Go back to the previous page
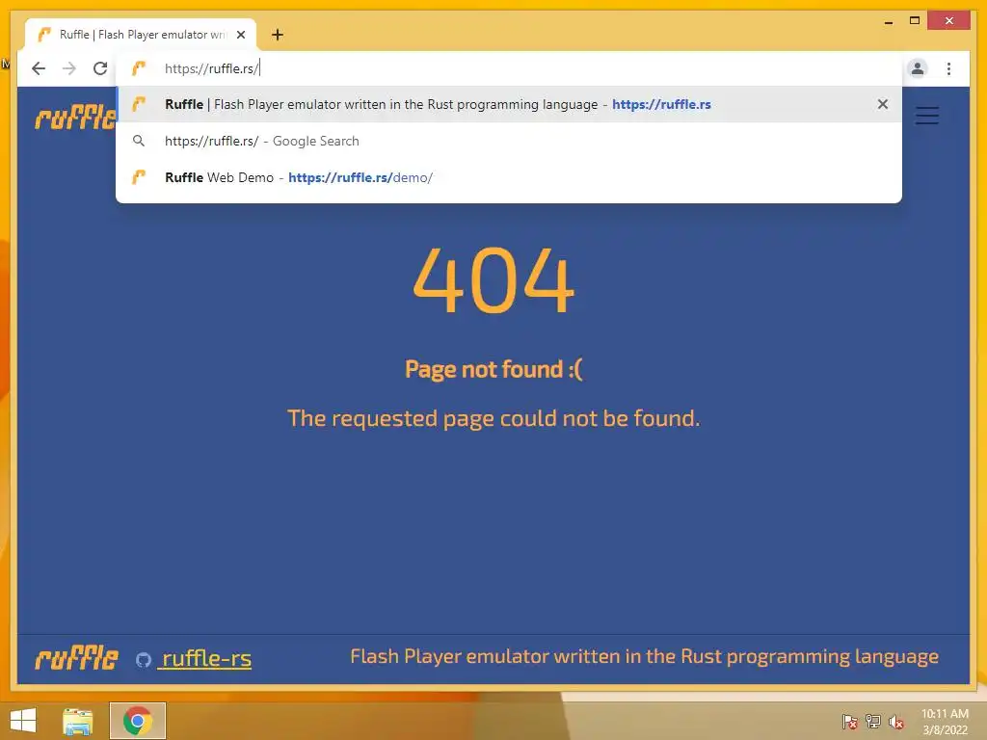 click(39, 68)
